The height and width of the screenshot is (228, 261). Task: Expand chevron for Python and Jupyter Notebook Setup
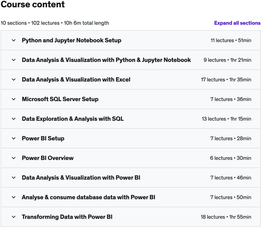tap(14, 40)
